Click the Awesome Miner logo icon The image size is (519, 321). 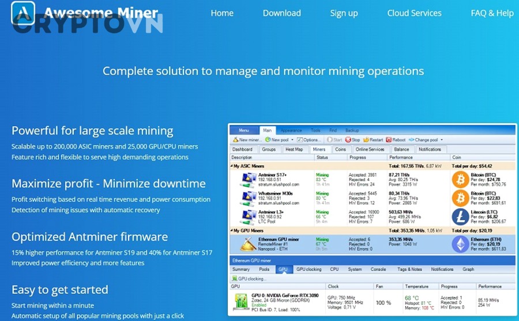(23, 13)
